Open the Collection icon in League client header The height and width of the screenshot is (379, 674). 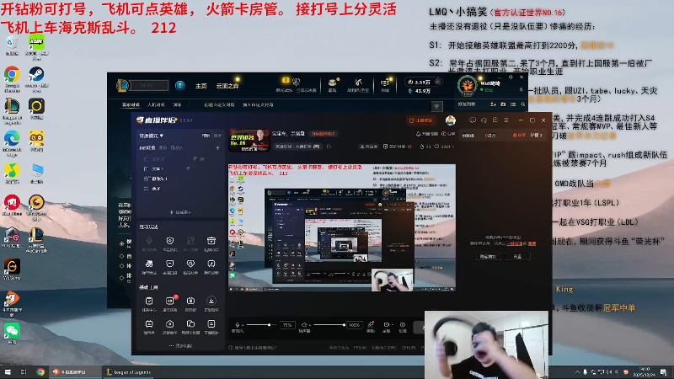tap(332, 84)
